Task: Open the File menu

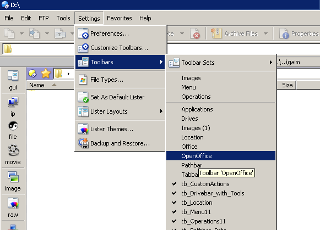Action: [x=9, y=18]
